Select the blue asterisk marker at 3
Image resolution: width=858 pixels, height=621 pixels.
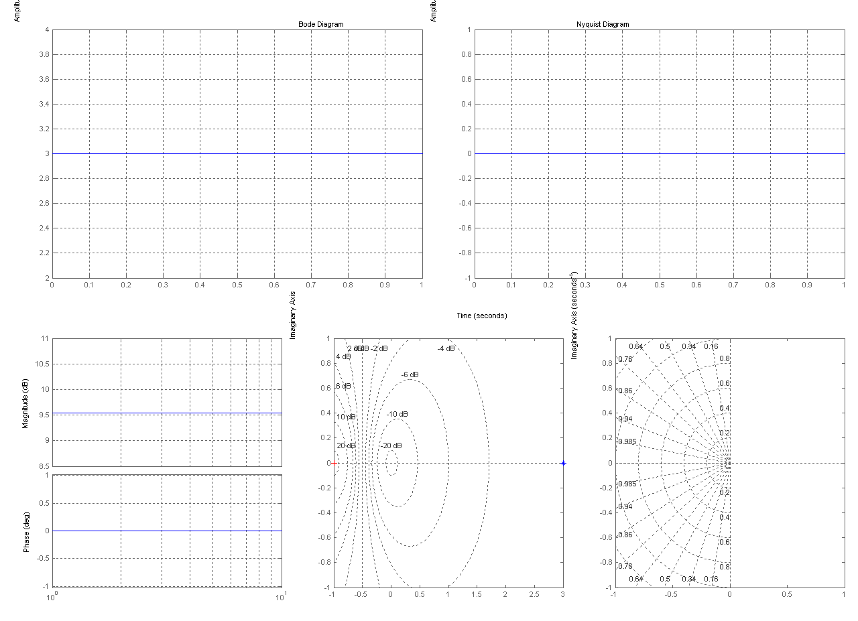tap(564, 463)
